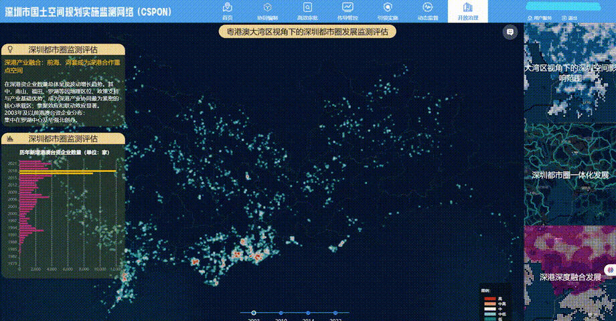The image size is (616, 321).
Task: Jump to 2010 on the timeline
Action: (281, 313)
